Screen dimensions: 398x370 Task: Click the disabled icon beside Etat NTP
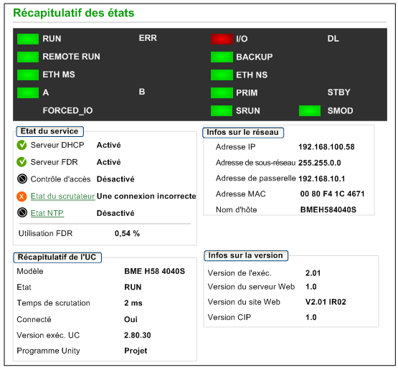pyautogui.click(x=22, y=212)
